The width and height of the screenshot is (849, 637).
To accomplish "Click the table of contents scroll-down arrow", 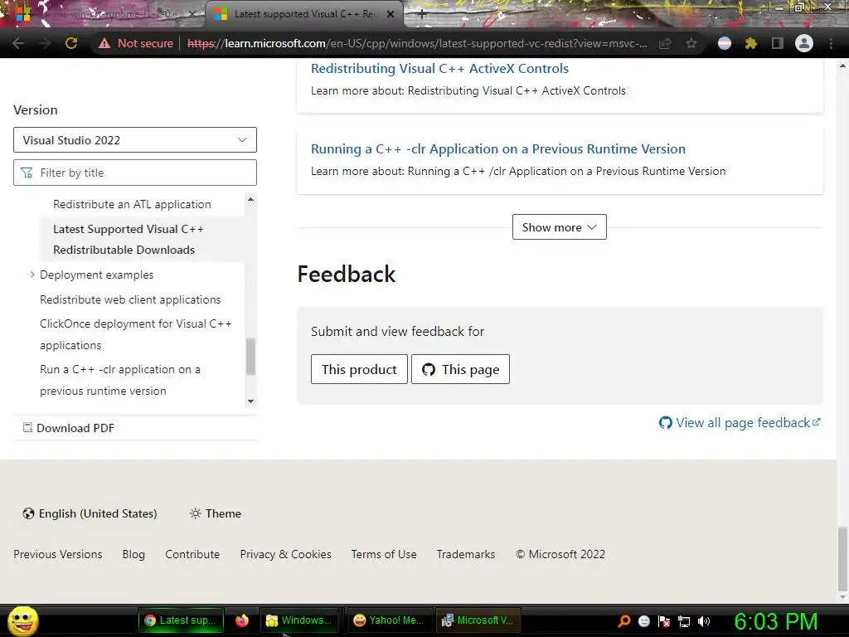I will click(250, 401).
